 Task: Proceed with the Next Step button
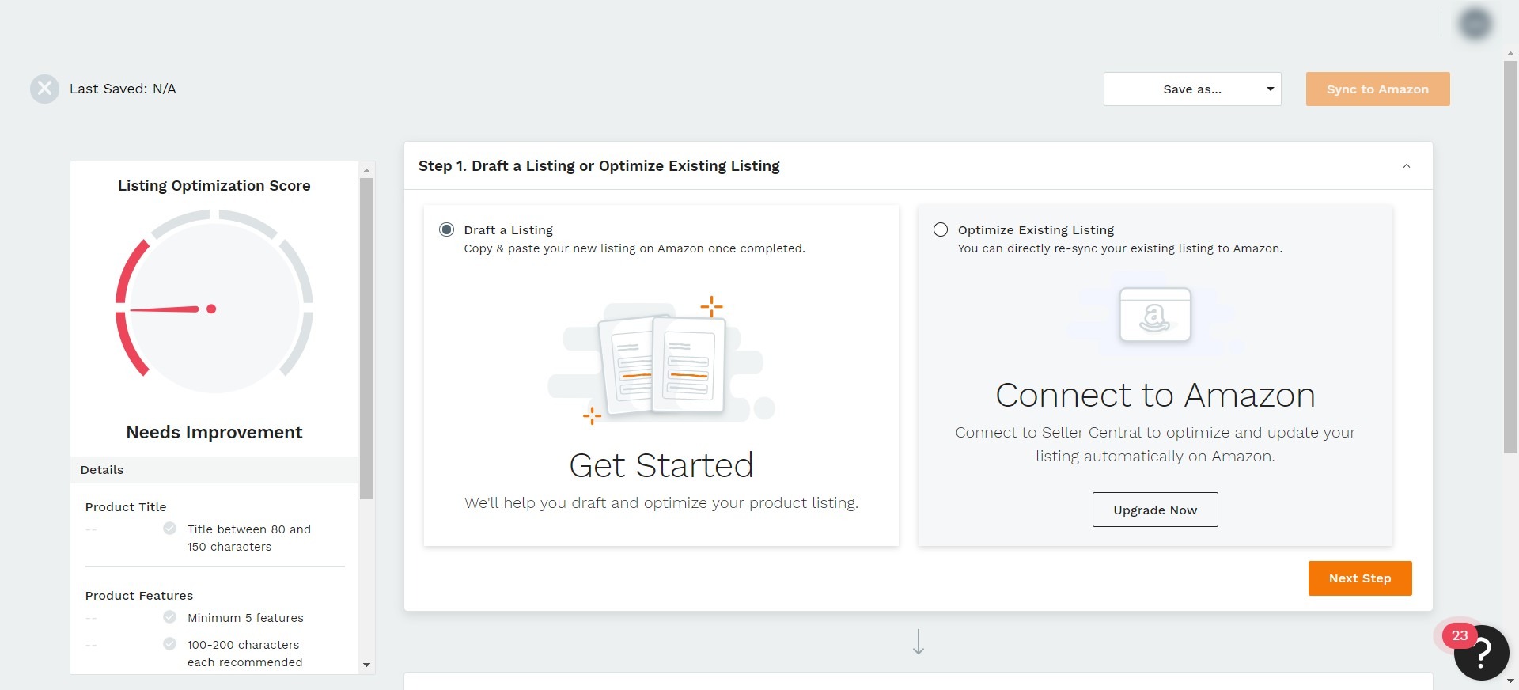click(1360, 578)
